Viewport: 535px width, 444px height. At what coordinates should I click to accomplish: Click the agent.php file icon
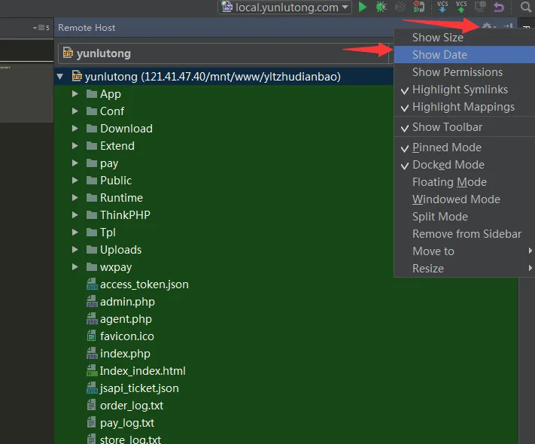(x=92, y=319)
